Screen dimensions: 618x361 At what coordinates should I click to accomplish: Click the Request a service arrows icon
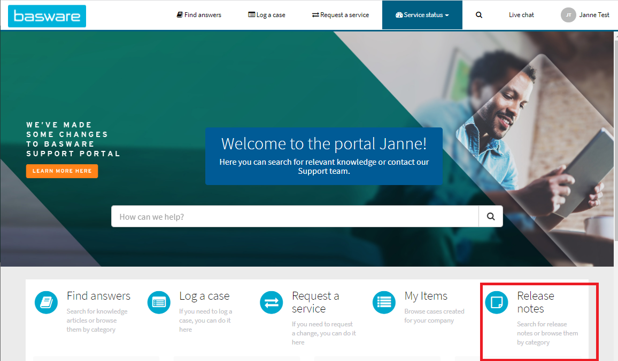(x=272, y=302)
